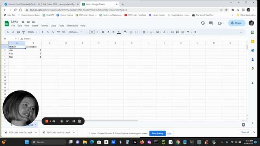This screenshot has width=260, height=146.
Task: Open the Data menu
Action: coord(53,26)
